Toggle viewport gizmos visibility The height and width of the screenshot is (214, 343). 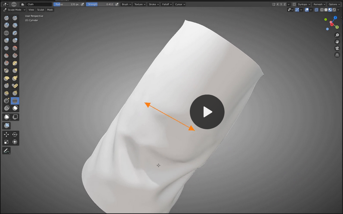point(297,10)
